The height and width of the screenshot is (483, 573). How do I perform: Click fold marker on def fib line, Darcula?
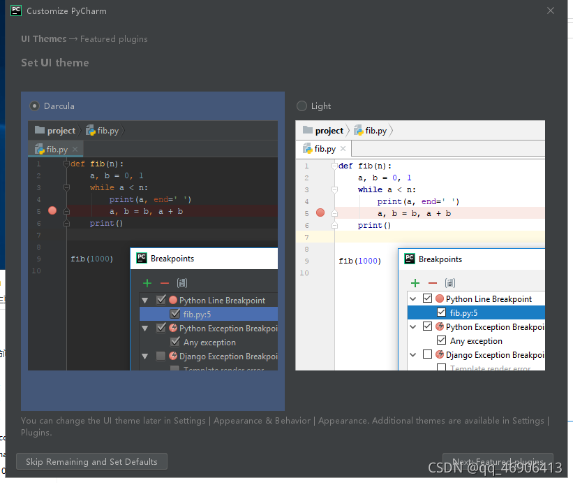[x=66, y=164]
